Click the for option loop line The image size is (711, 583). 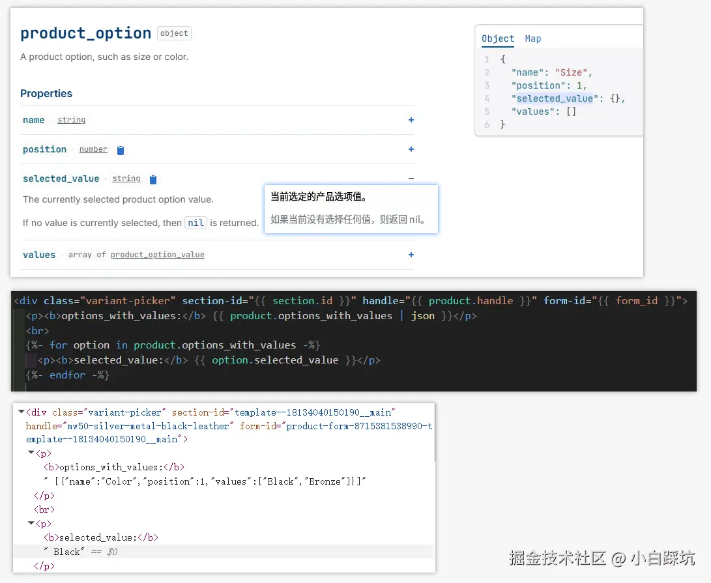pyautogui.click(x=173, y=345)
